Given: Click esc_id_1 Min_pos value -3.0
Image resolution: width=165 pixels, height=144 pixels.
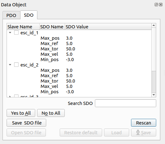Looking at the screenshot, I should 70,60.
